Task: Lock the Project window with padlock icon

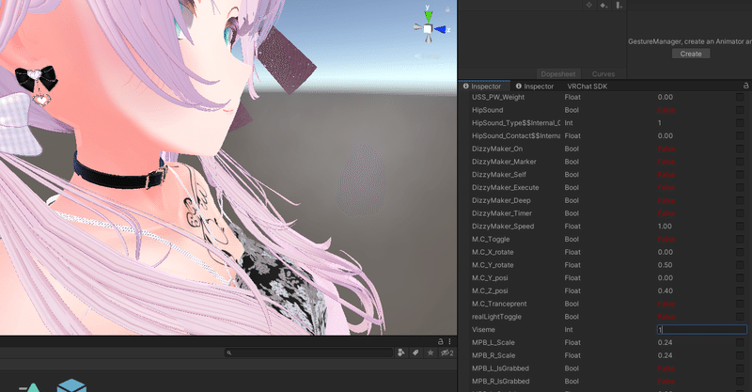Action: 440,341
